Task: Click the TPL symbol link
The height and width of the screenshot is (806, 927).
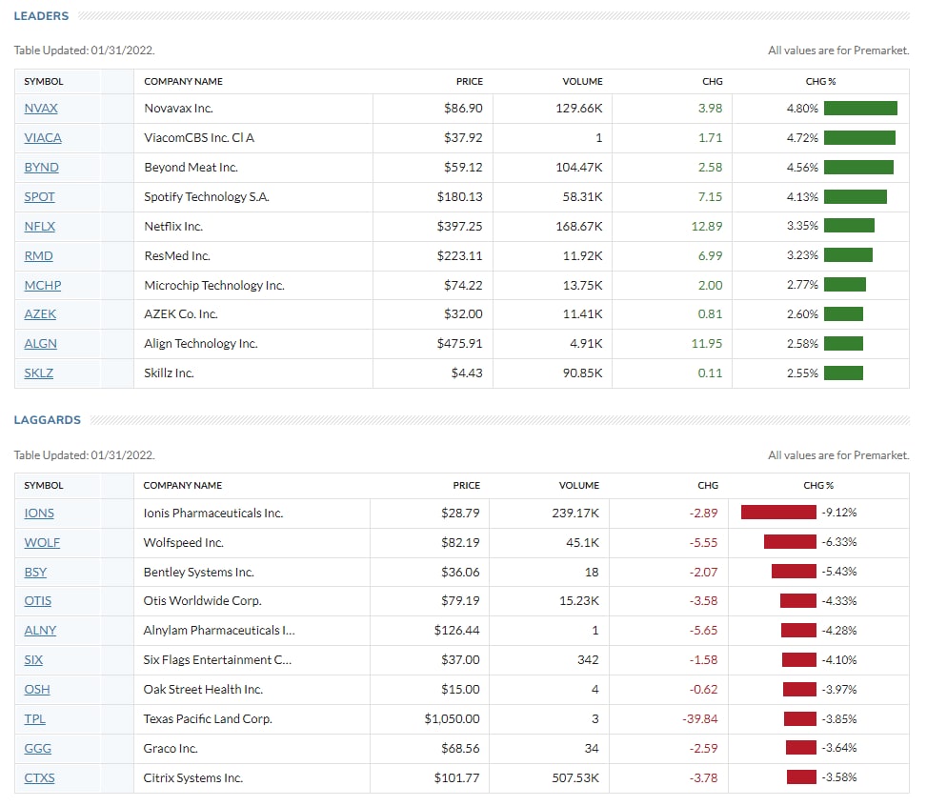Action: (35, 719)
